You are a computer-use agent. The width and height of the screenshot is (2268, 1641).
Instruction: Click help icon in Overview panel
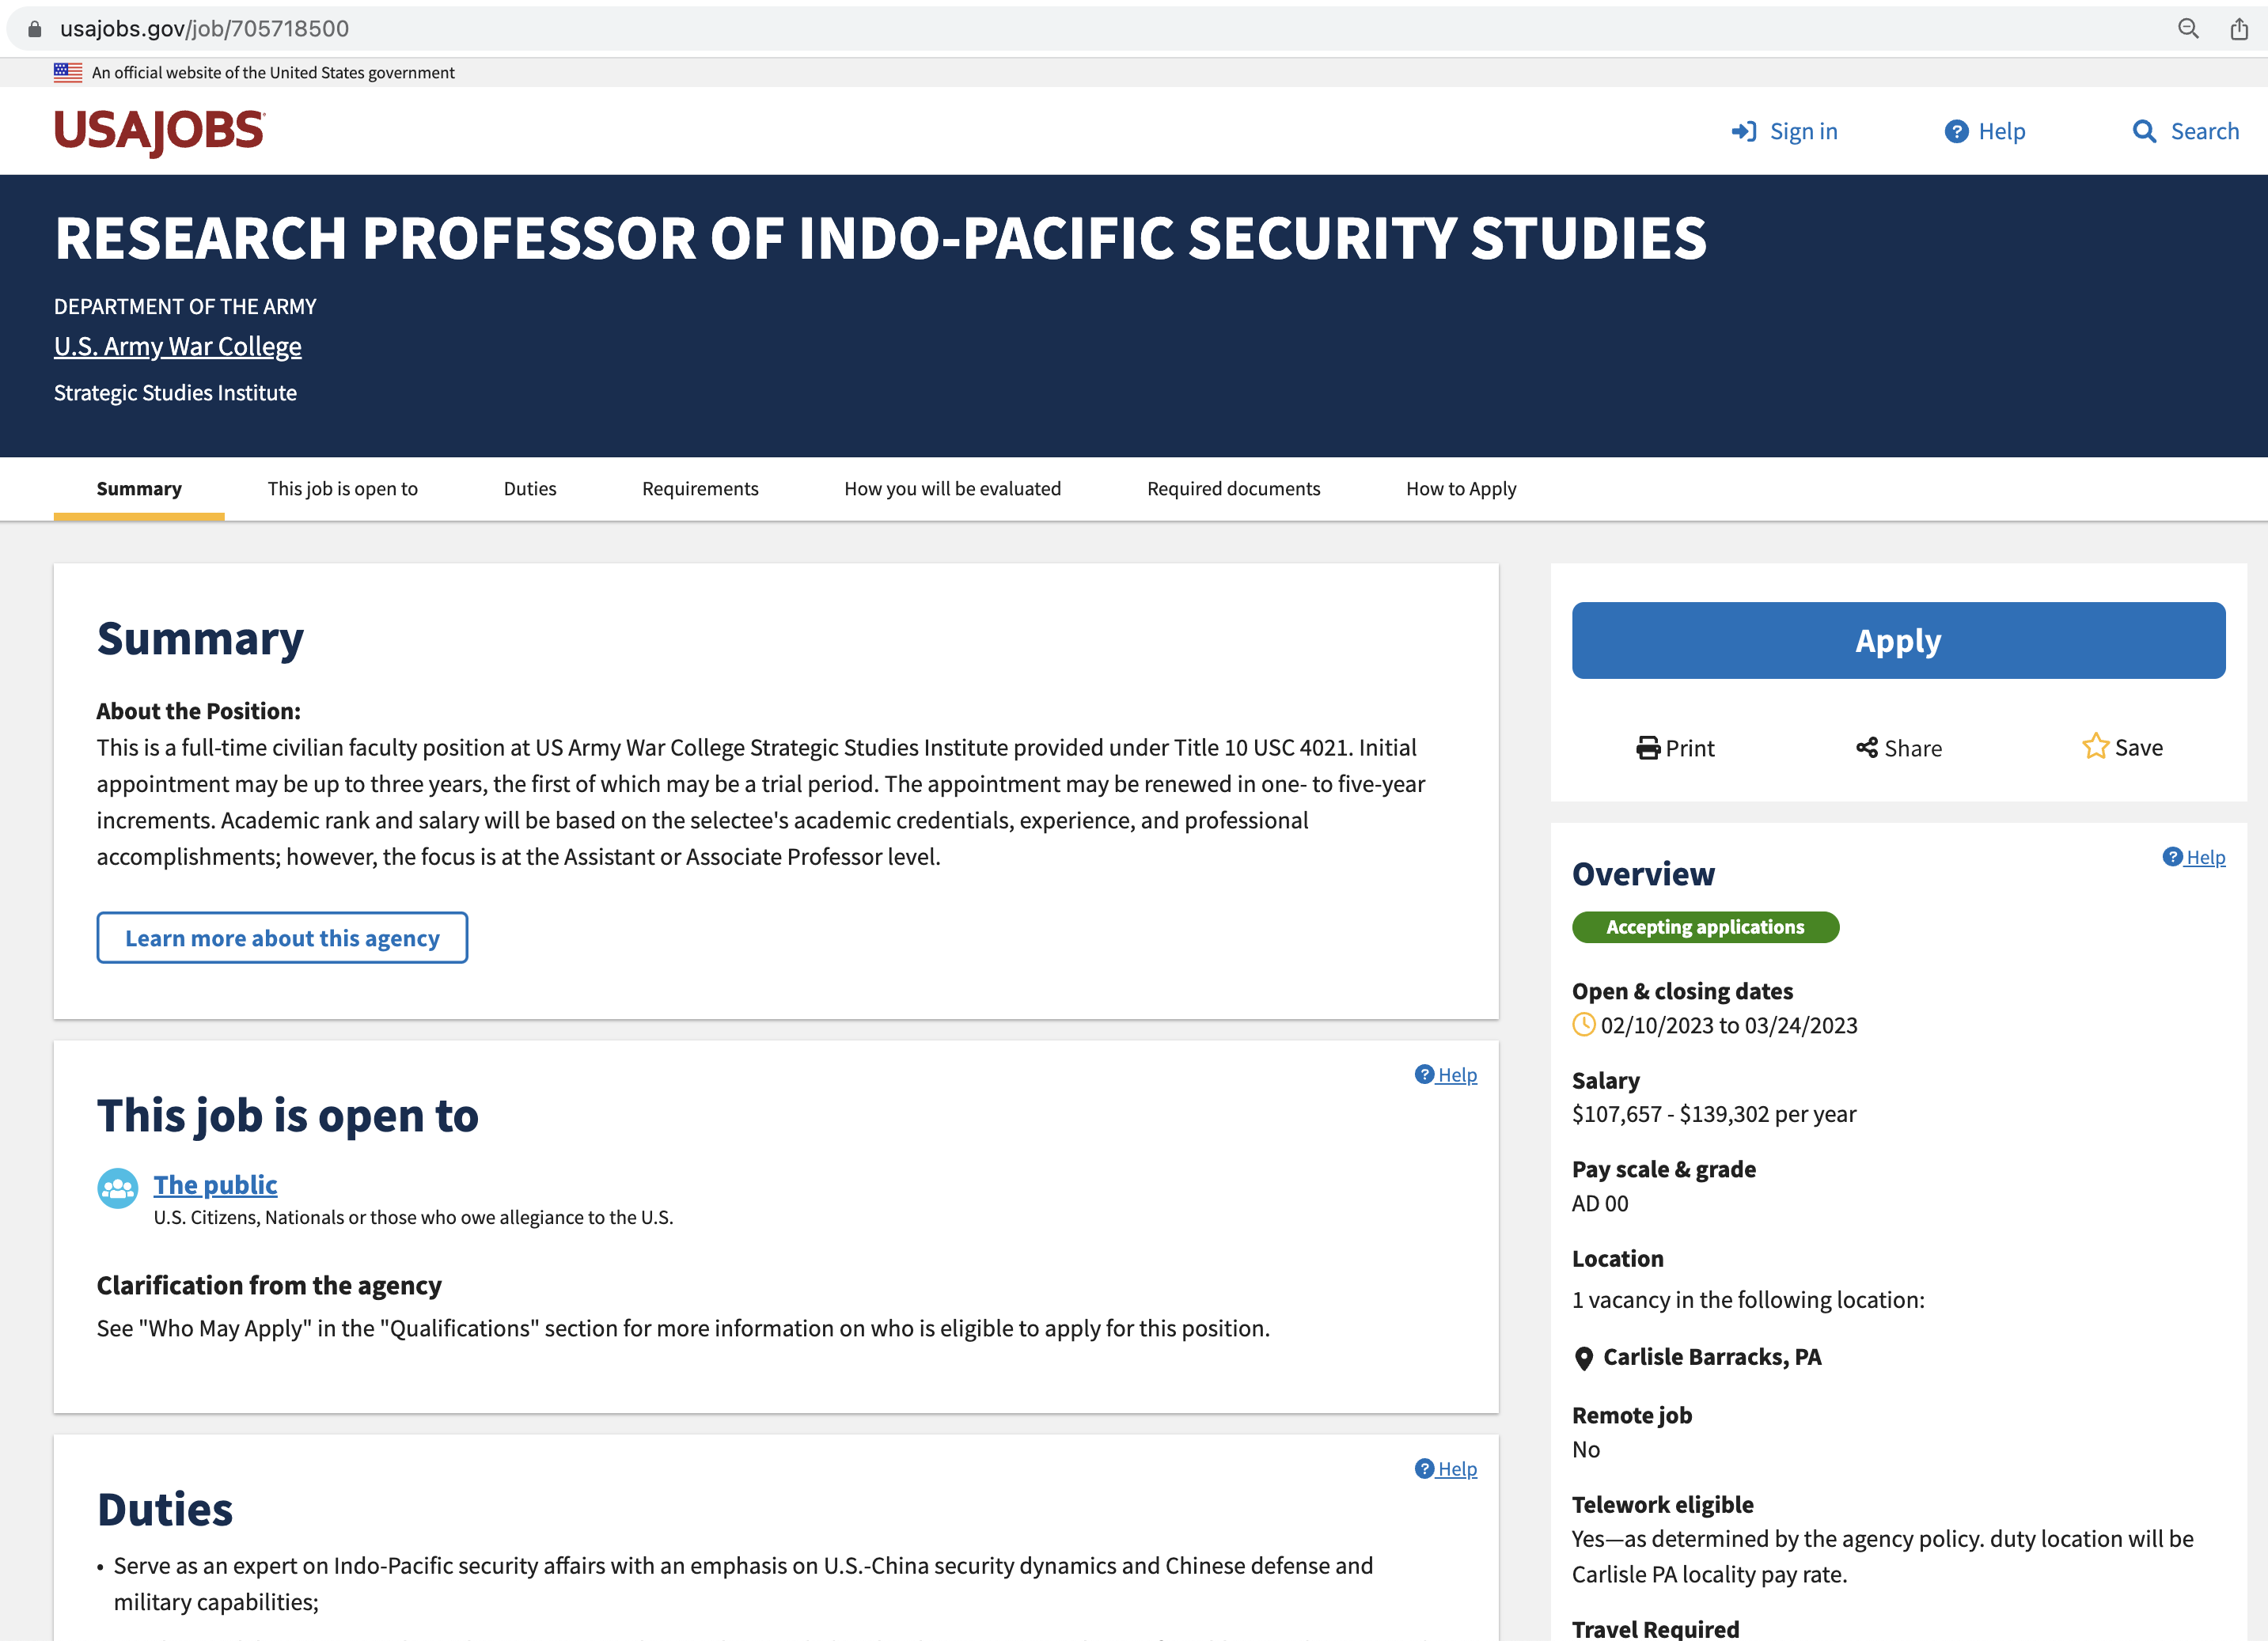coord(2172,857)
